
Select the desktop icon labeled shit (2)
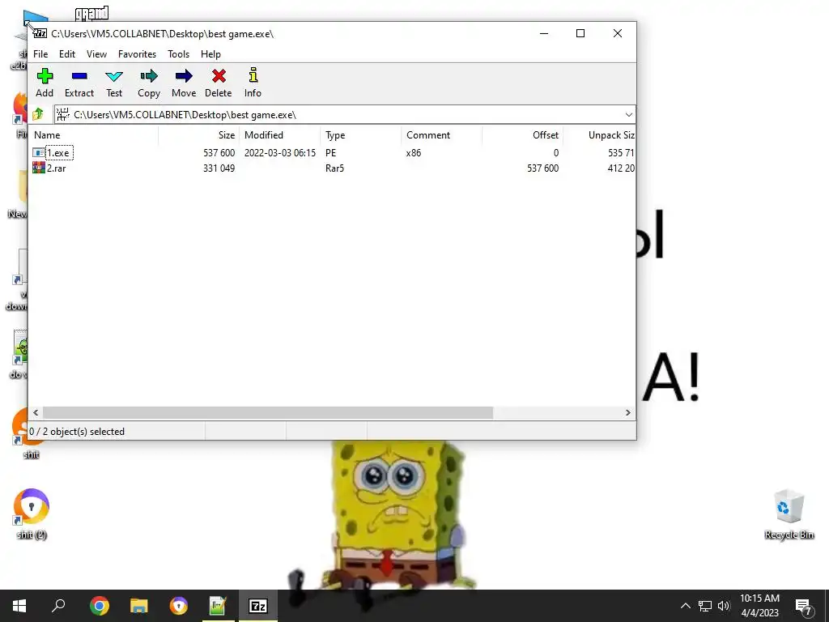pos(32,514)
